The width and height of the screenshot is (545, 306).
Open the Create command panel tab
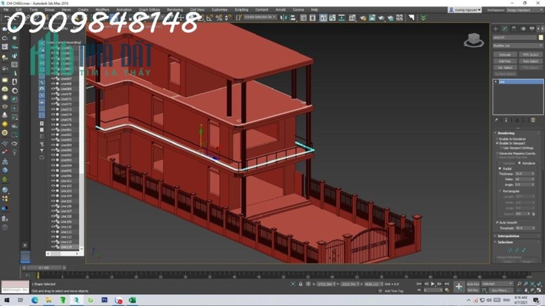496,29
